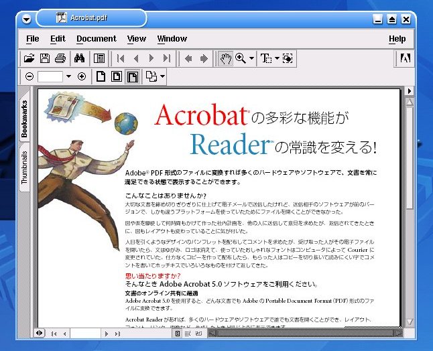Screen dimensions: 433x351
Task: Minimize the Acrobat.pdf window
Action: click(378, 19)
